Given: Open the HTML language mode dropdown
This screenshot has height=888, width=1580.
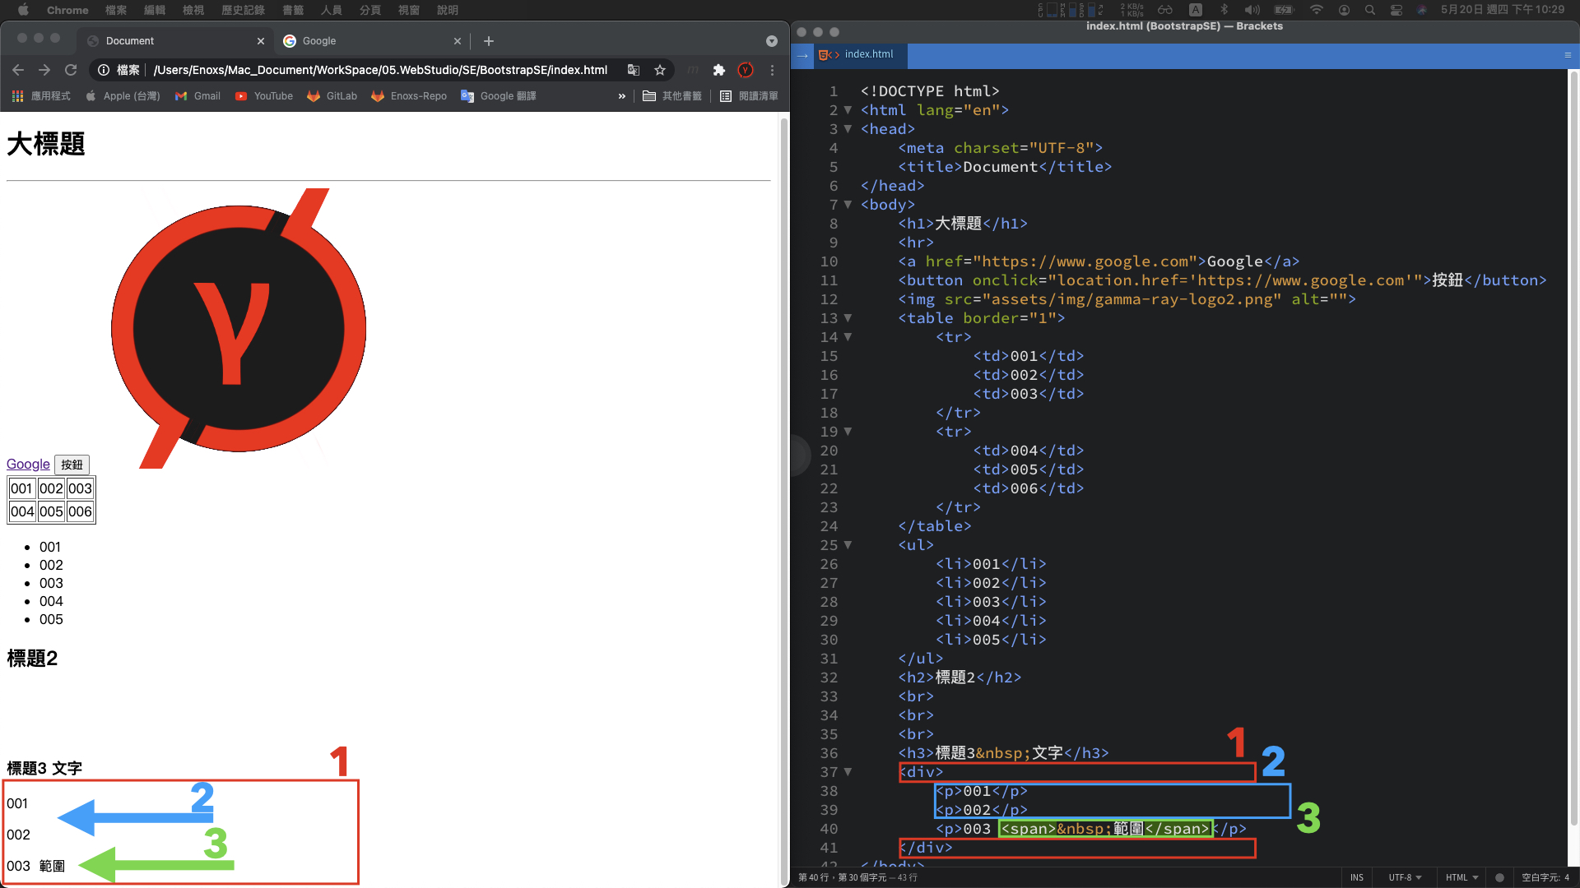Looking at the screenshot, I should tap(1461, 877).
